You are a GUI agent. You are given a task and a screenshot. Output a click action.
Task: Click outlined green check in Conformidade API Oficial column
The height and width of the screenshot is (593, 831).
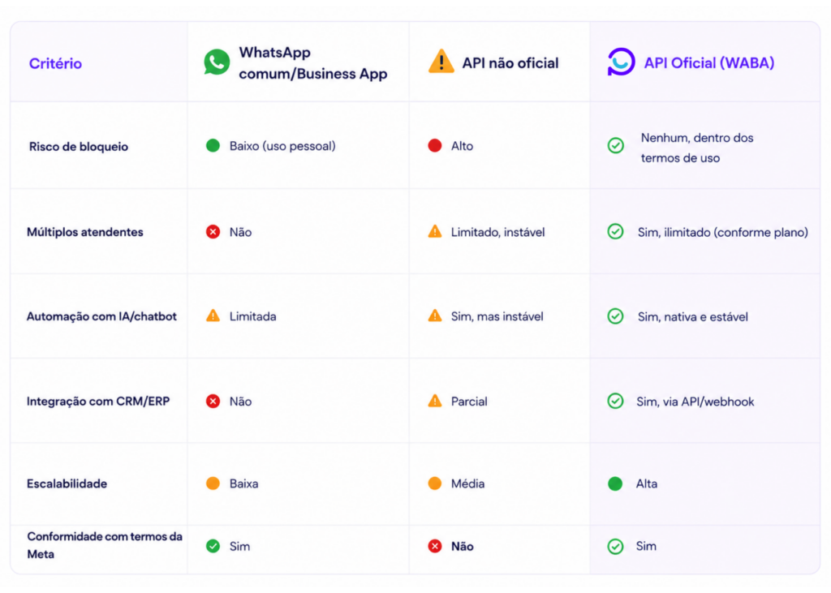(x=615, y=547)
